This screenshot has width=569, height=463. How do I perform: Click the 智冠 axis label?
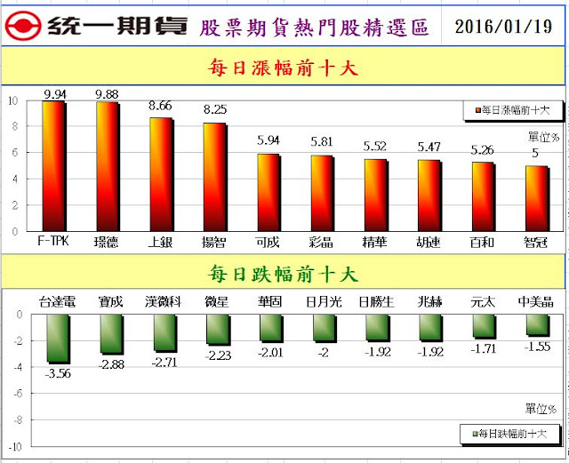coord(535,242)
